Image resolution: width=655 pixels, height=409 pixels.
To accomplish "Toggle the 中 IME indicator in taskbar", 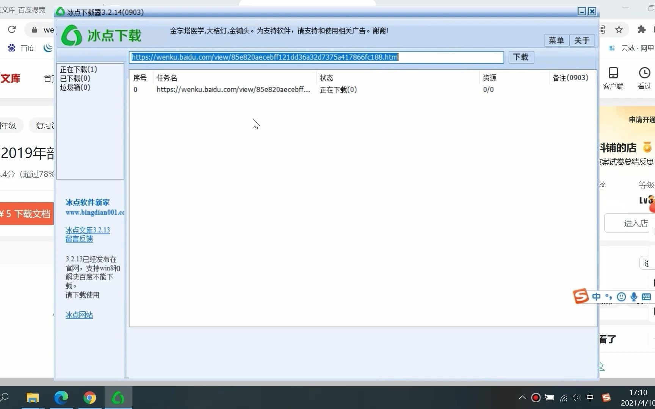I will click(x=590, y=398).
